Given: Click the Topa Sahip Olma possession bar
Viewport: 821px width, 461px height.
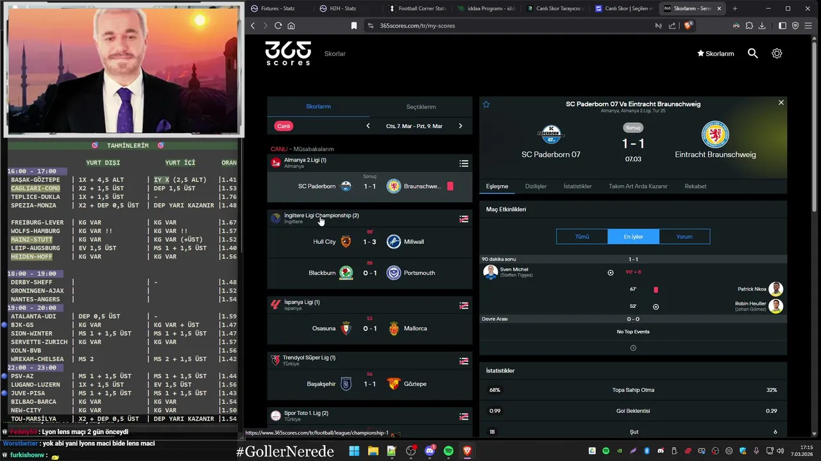Looking at the screenshot, I should pyautogui.click(x=633, y=390).
